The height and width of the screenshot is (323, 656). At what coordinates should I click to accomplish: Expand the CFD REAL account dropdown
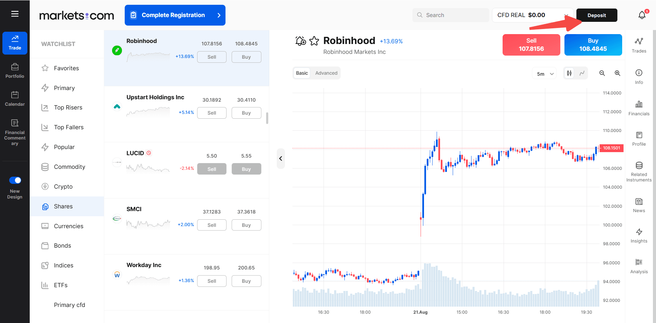pyautogui.click(x=533, y=15)
